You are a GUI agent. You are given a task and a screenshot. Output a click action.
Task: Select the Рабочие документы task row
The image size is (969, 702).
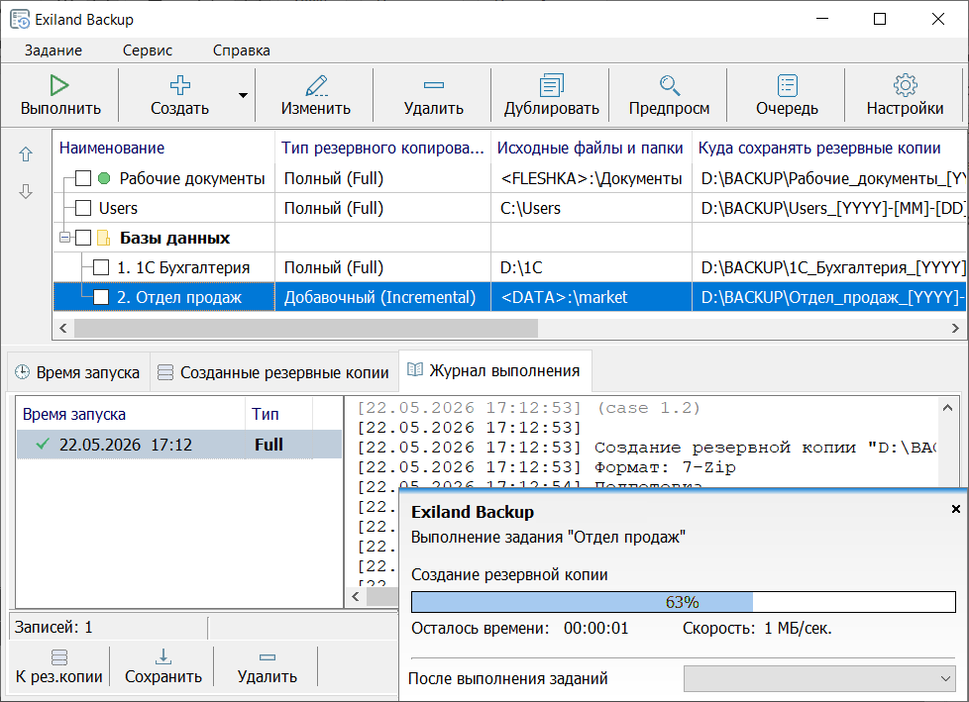point(510,178)
